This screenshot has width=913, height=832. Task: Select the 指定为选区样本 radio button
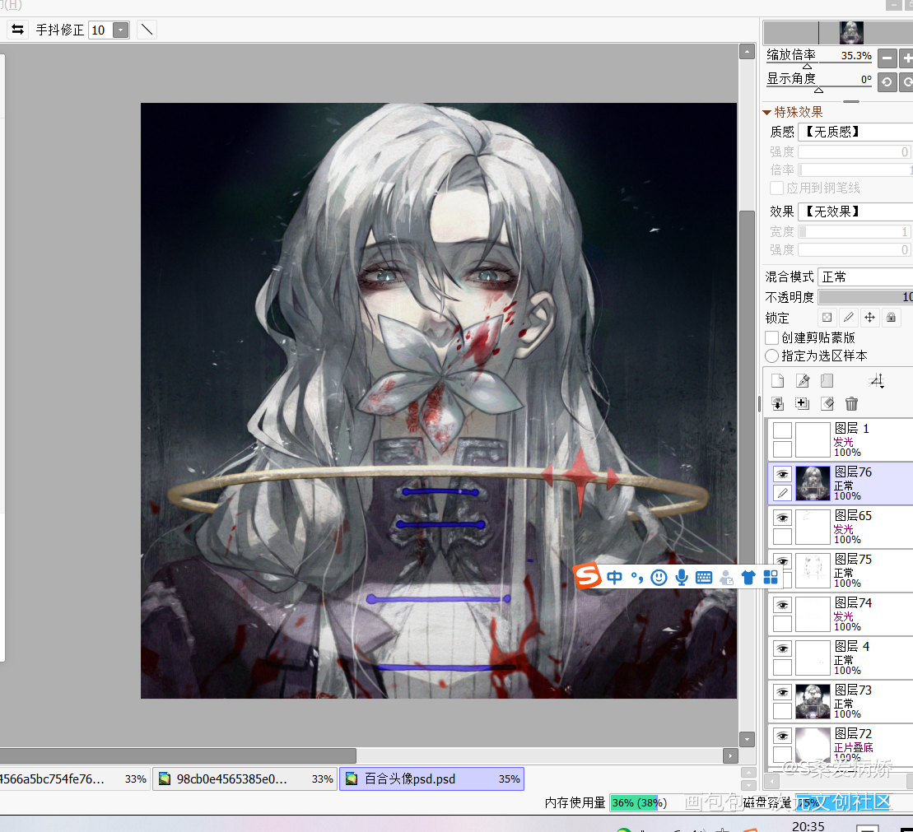click(772, 356)
